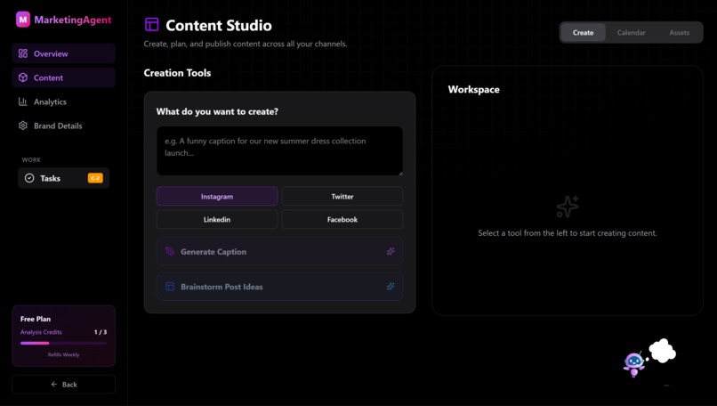Image resolution: width=717 pixels, height=406 pixels.
Task: Click the 'Workspace' heading
Action: coord(474,89)
